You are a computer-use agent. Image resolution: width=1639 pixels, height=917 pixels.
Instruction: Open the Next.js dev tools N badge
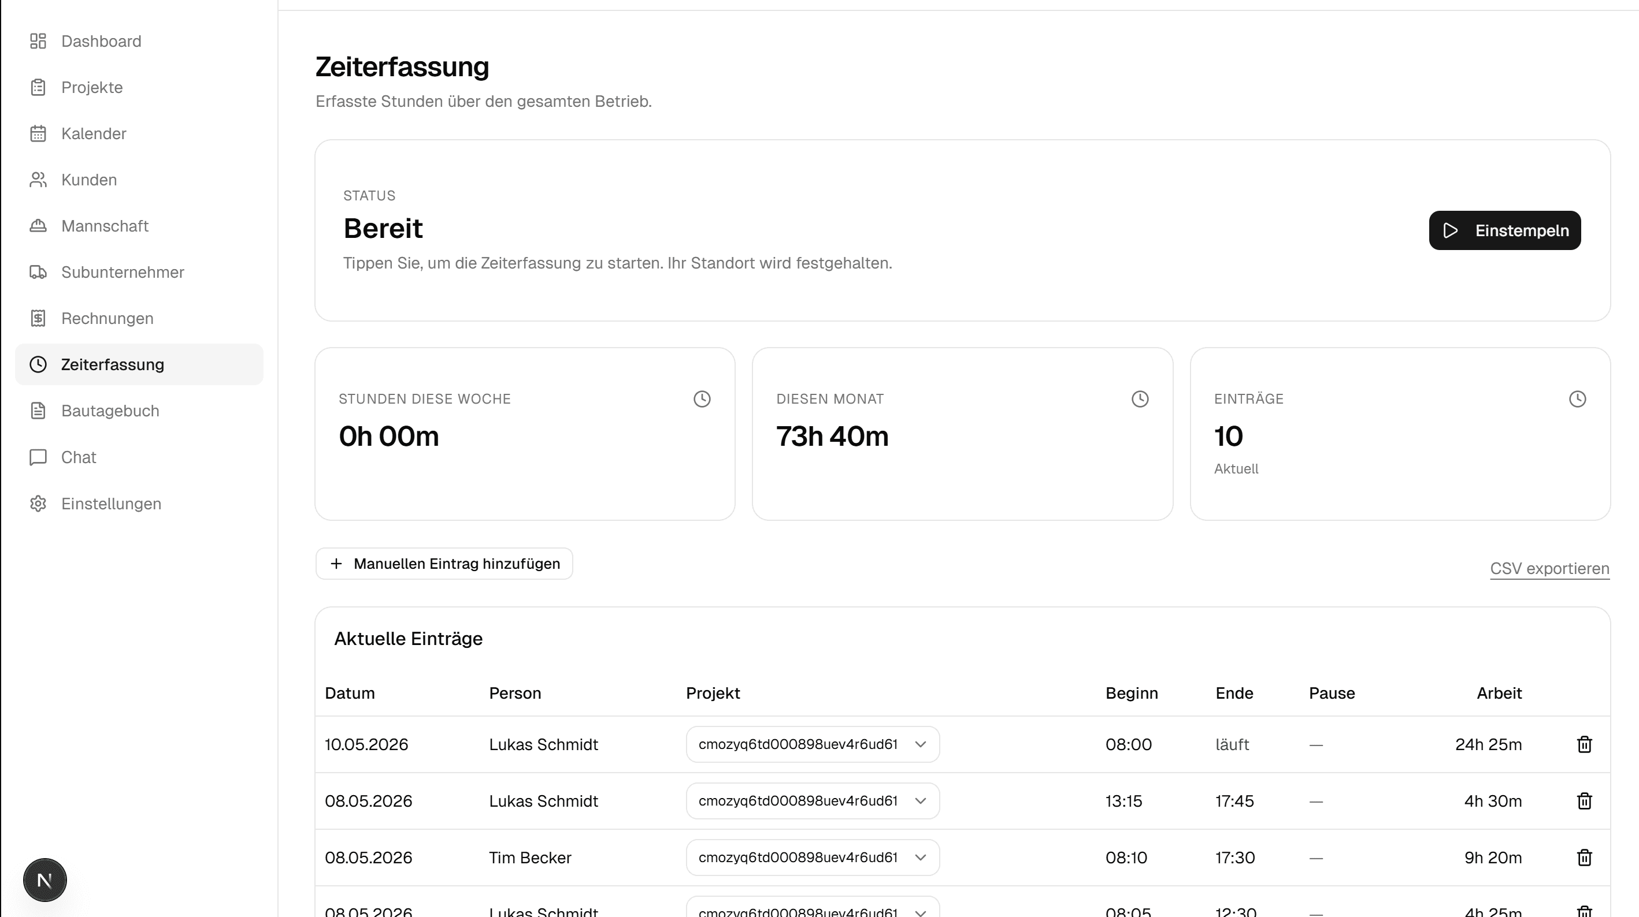pyautogui.click(x=45, y=880)
